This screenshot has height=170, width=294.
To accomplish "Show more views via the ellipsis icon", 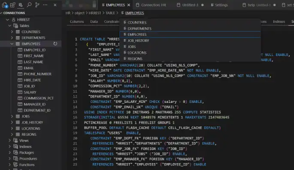I will pos(45,5).
